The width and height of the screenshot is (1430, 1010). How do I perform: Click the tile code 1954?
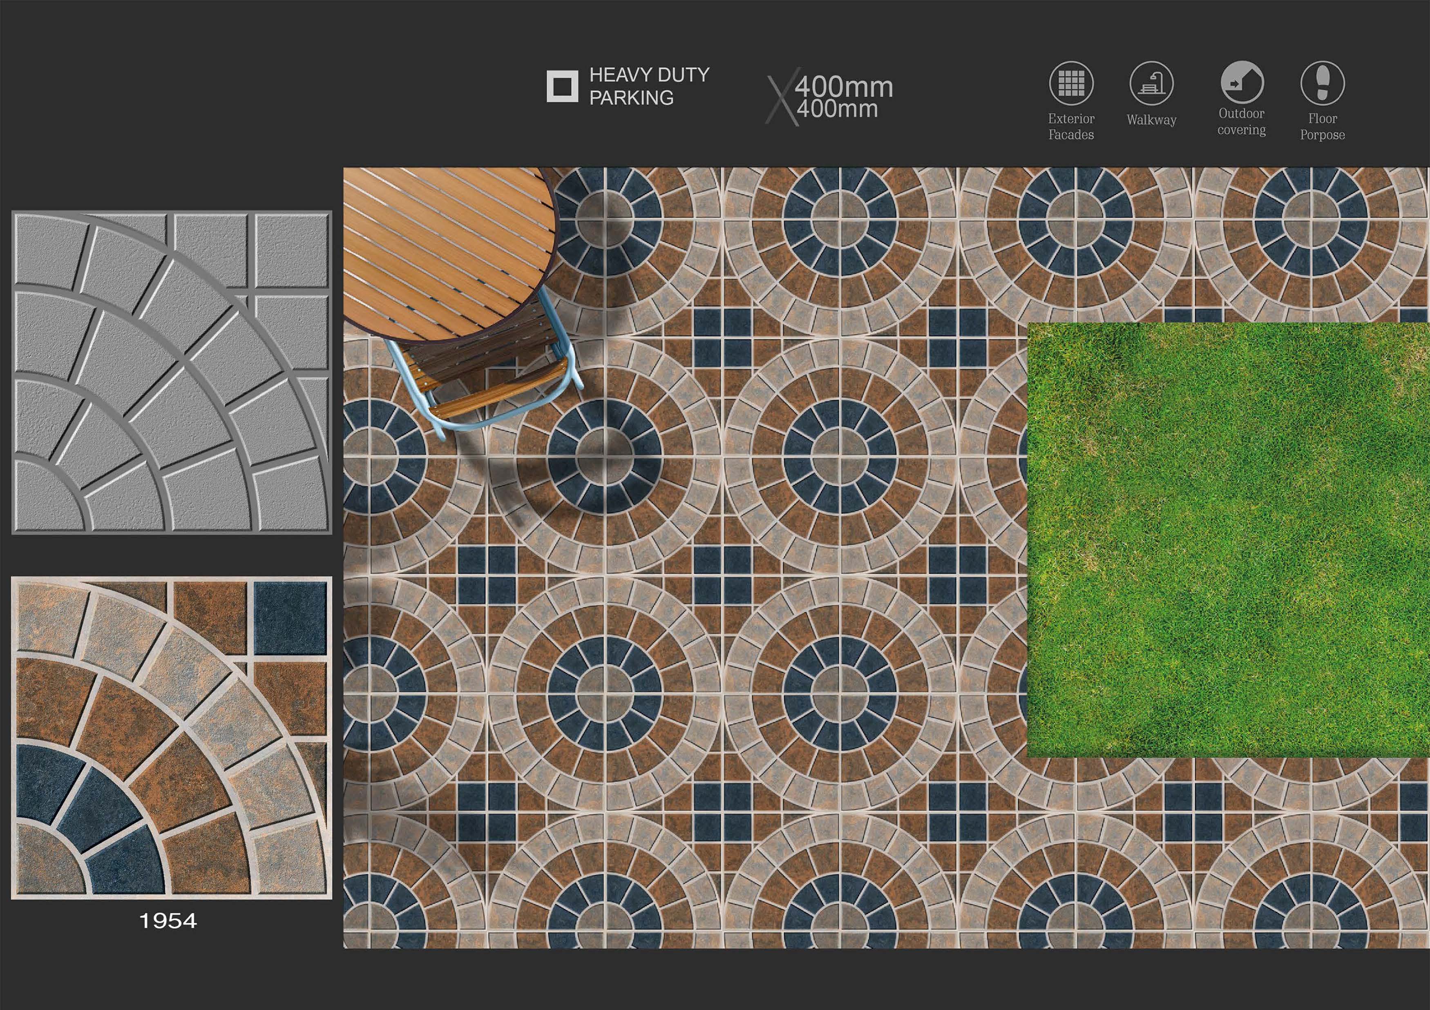(168, 921)
